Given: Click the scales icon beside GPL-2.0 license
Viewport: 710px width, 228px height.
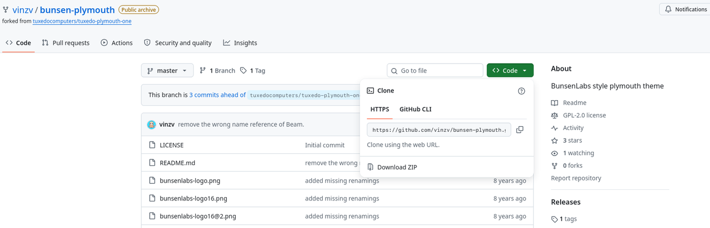Looking at the screenshot, I should click(x=555, y=115).
